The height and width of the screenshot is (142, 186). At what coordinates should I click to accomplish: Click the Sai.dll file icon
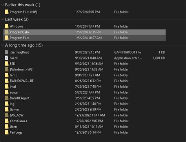[x=7, y=58]
